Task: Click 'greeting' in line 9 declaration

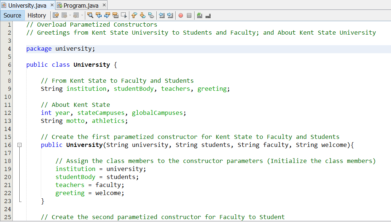Action: point(212,89)
